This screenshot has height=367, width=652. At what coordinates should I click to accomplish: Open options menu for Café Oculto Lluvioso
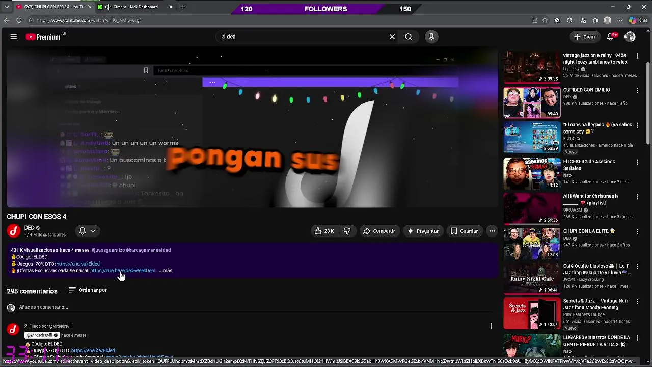(637, 267)
